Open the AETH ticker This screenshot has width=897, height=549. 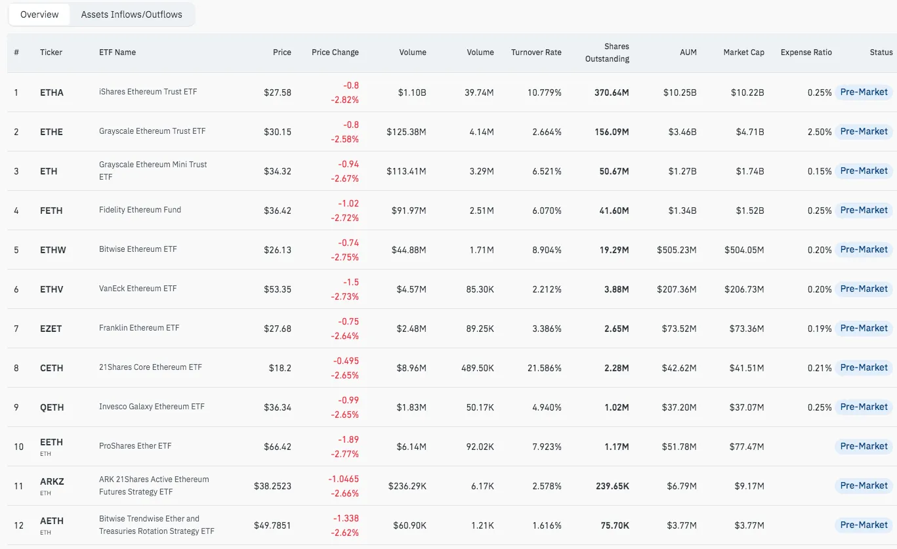52,521
